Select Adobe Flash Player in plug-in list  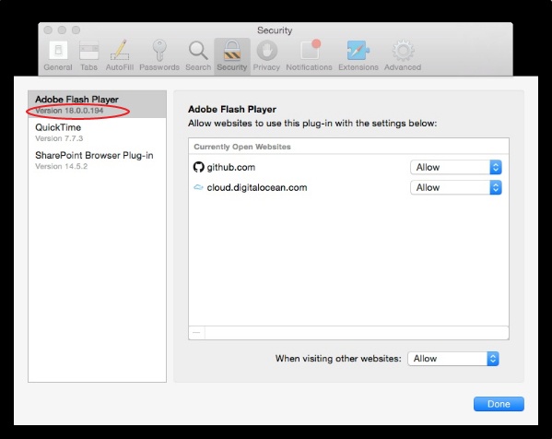click(97, 104)
